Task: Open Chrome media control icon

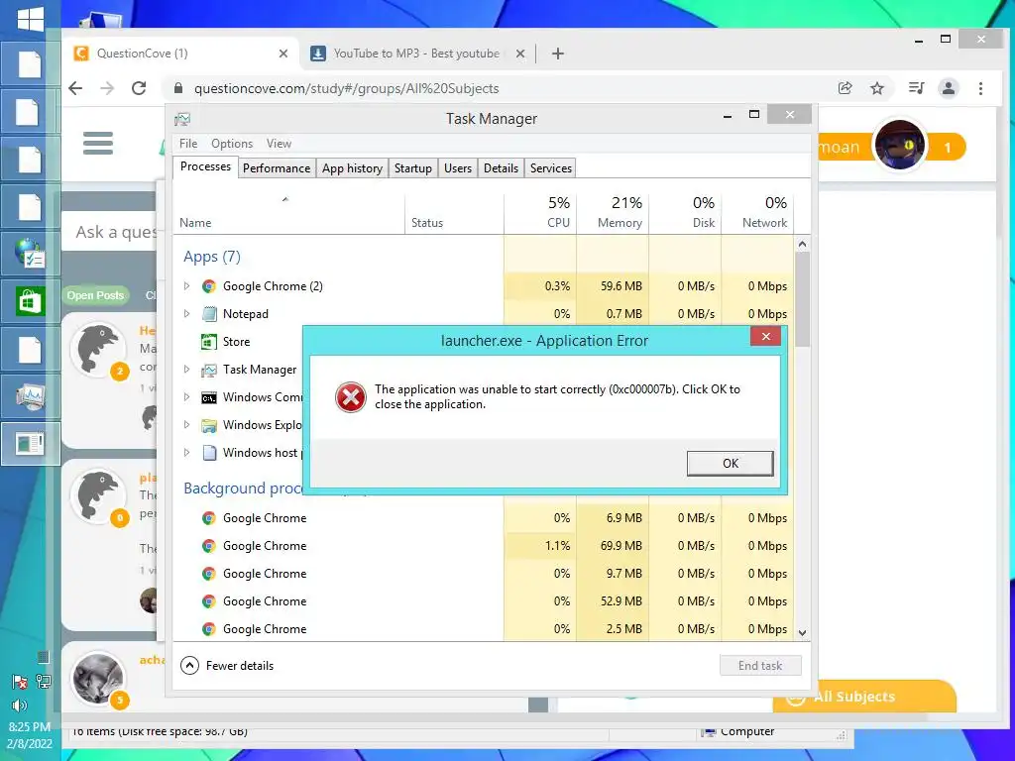Action: (x=916, y=88)
